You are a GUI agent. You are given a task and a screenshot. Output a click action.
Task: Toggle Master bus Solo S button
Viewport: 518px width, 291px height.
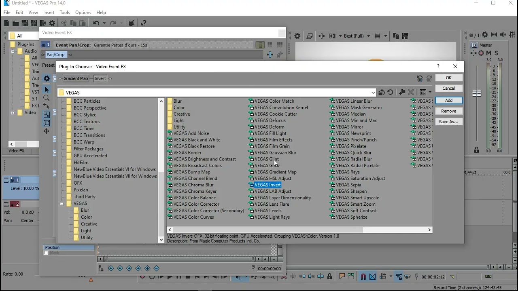(x=496, y=53)
